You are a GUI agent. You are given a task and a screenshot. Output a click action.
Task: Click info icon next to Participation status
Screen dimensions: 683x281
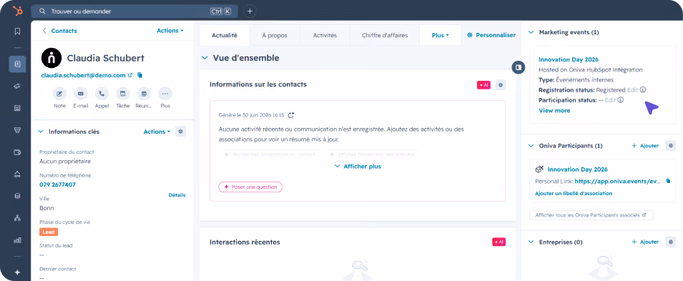pos(621,100)
